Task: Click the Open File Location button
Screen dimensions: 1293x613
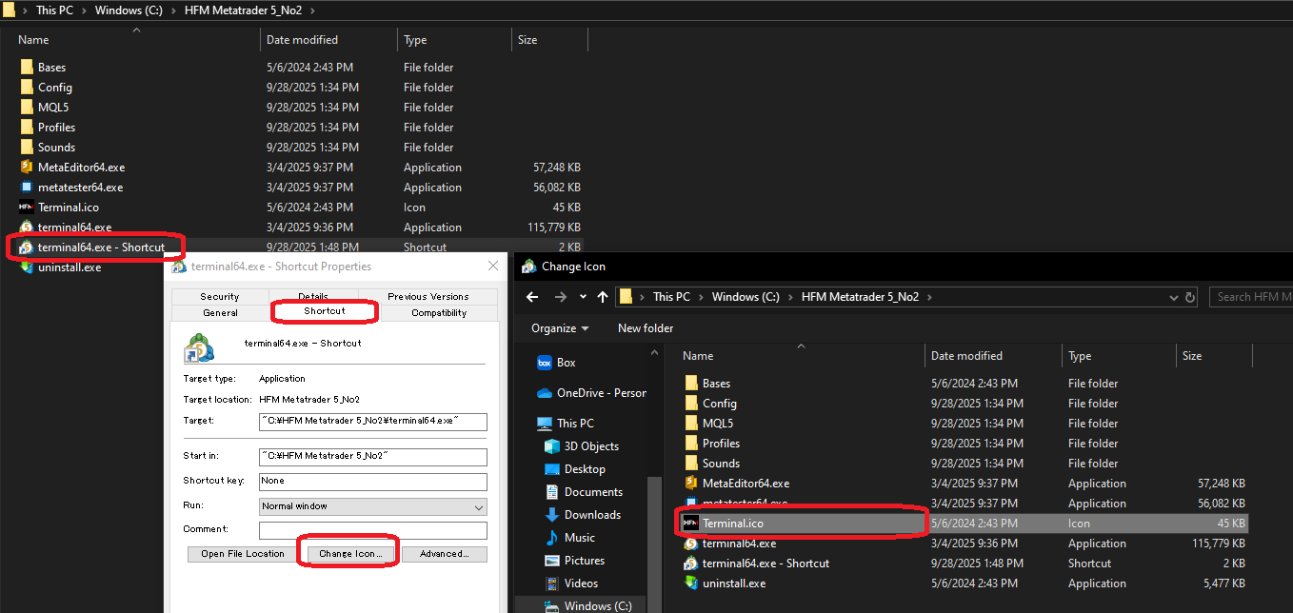Action: 241,553
